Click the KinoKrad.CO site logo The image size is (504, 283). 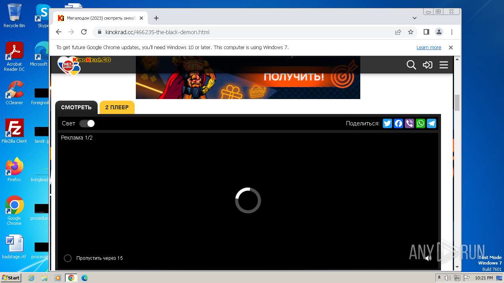click(84, 65)
